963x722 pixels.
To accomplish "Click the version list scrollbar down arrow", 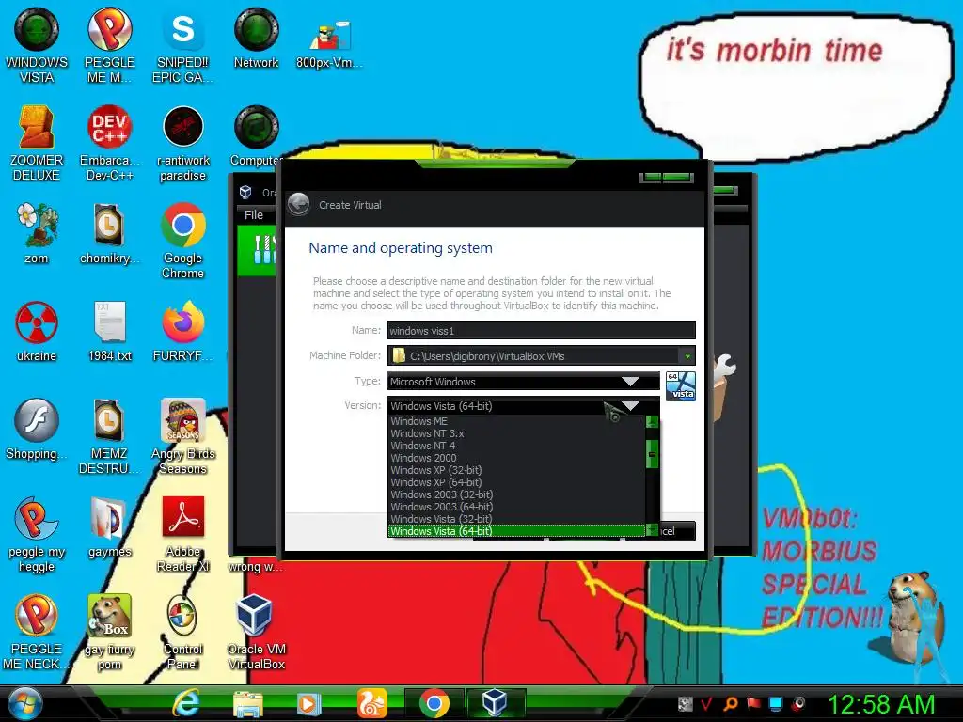I will [x=653, y=530].
